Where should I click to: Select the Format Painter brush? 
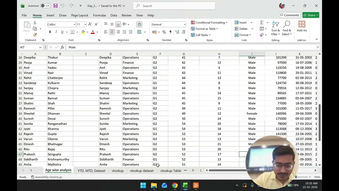35,35
